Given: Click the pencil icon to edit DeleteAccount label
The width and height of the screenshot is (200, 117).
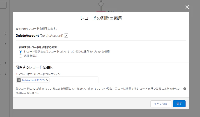Looking at the screenshot, I should 66,36.
